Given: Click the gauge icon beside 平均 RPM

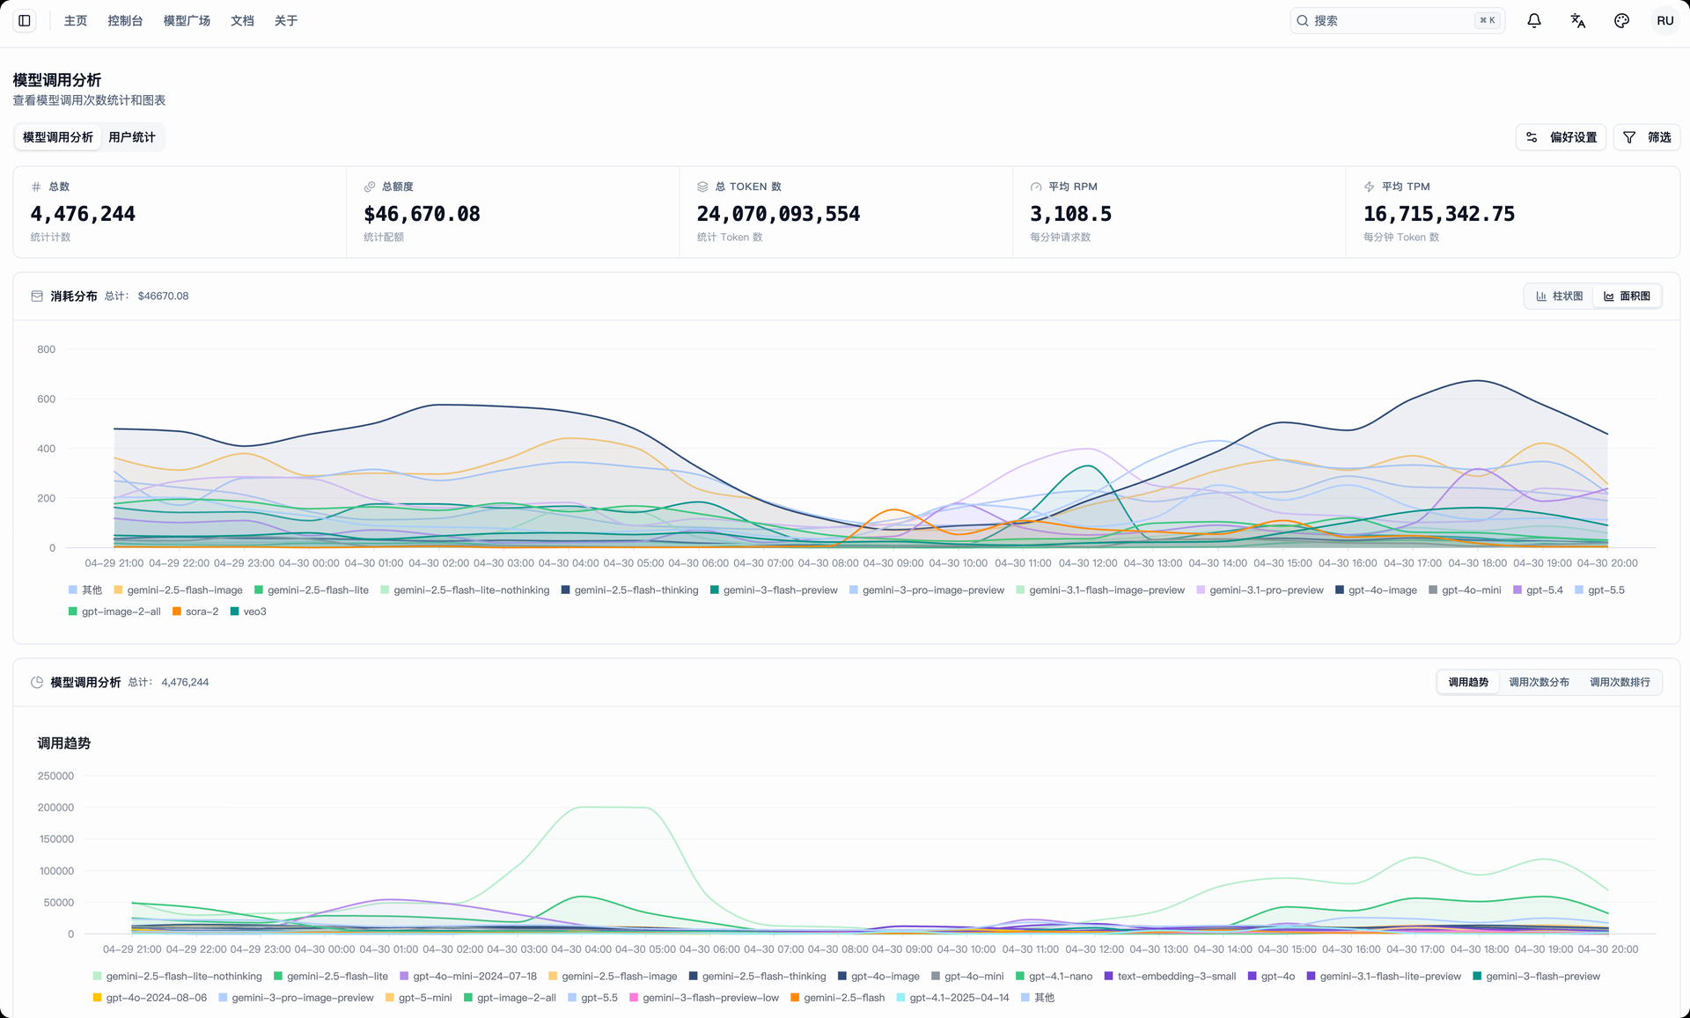Looking at the screenshot, I should point(1036,187).
